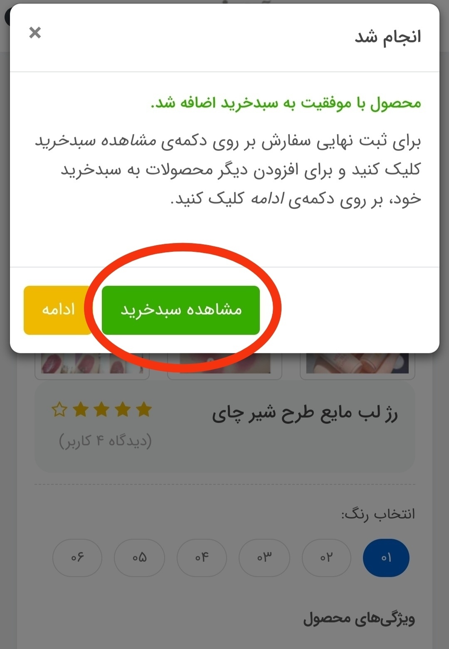Pick color option ۰۶
Screen dimensions: 449x649
pos(77,558)
